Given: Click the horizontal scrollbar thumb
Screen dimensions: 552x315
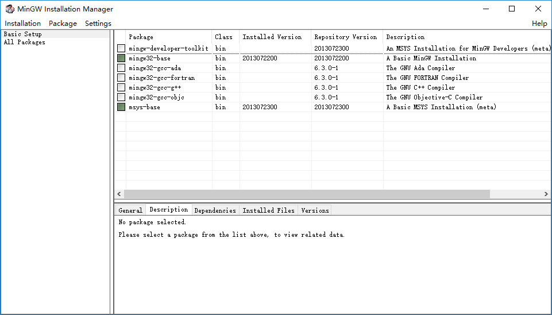Looking at the screenshot, I should point(307,194).
